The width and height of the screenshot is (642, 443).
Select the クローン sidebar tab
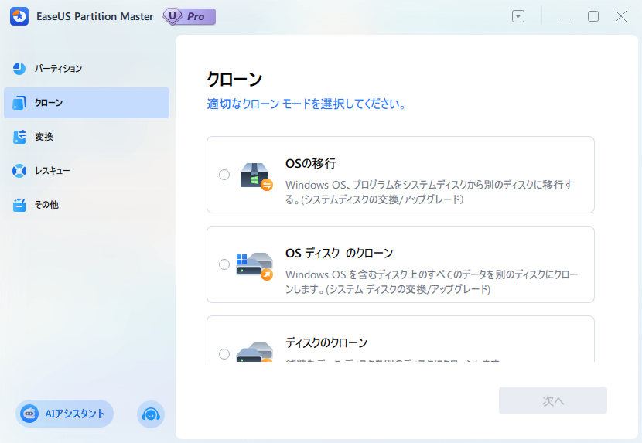pos(87,102)
